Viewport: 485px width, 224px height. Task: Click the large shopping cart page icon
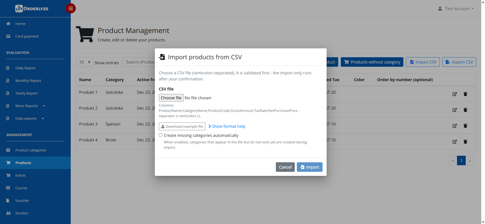[x=85, y=34]
